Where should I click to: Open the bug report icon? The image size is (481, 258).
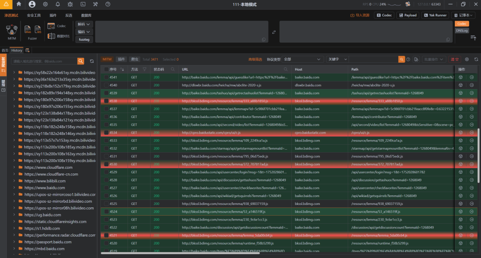[70, 4]
